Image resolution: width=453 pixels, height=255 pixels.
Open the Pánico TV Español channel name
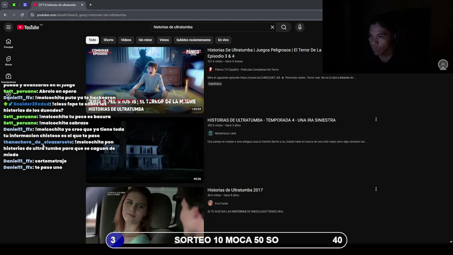pyautogui.click(x=247, y=70)
